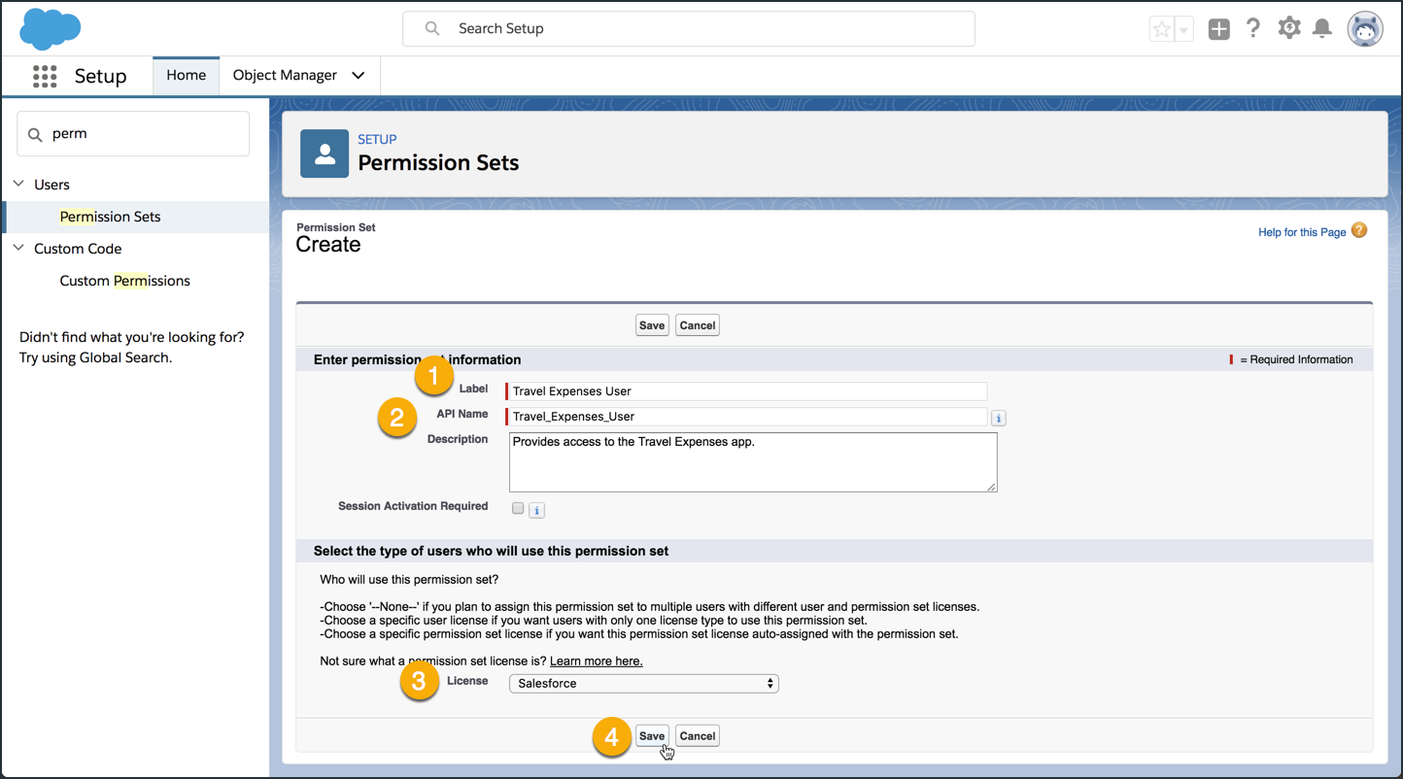
Task: Enable the Session Activation Required checkbox
Action: (518, 508)
